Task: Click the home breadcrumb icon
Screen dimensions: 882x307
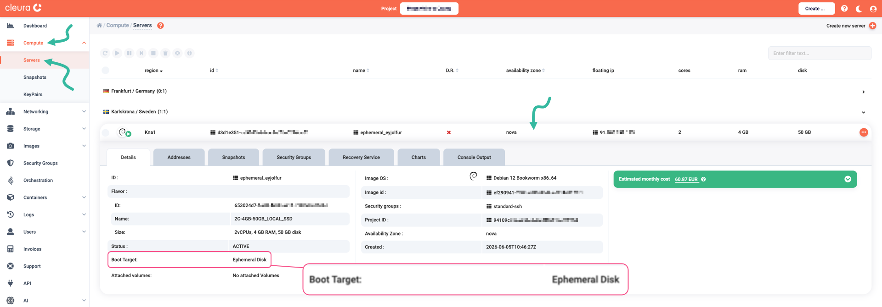Action: pos(99,25)
